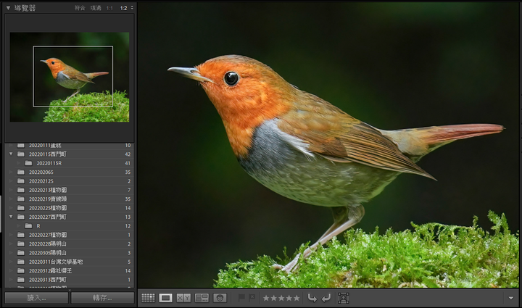Expand the 20220219賣鏡頭 folder triangle
Screen dimensions: 522x308
click(11, 199)
